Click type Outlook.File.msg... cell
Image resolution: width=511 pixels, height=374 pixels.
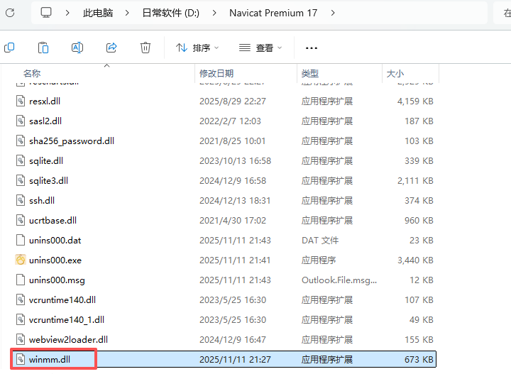point(339,280)
